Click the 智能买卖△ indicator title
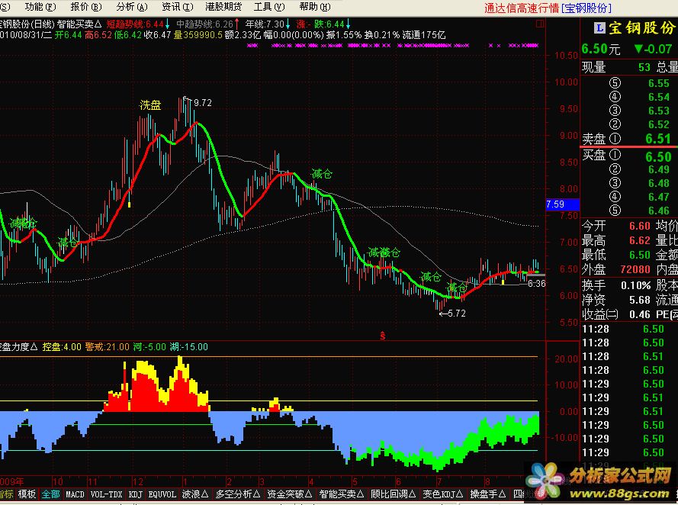 tap(79, 24)
